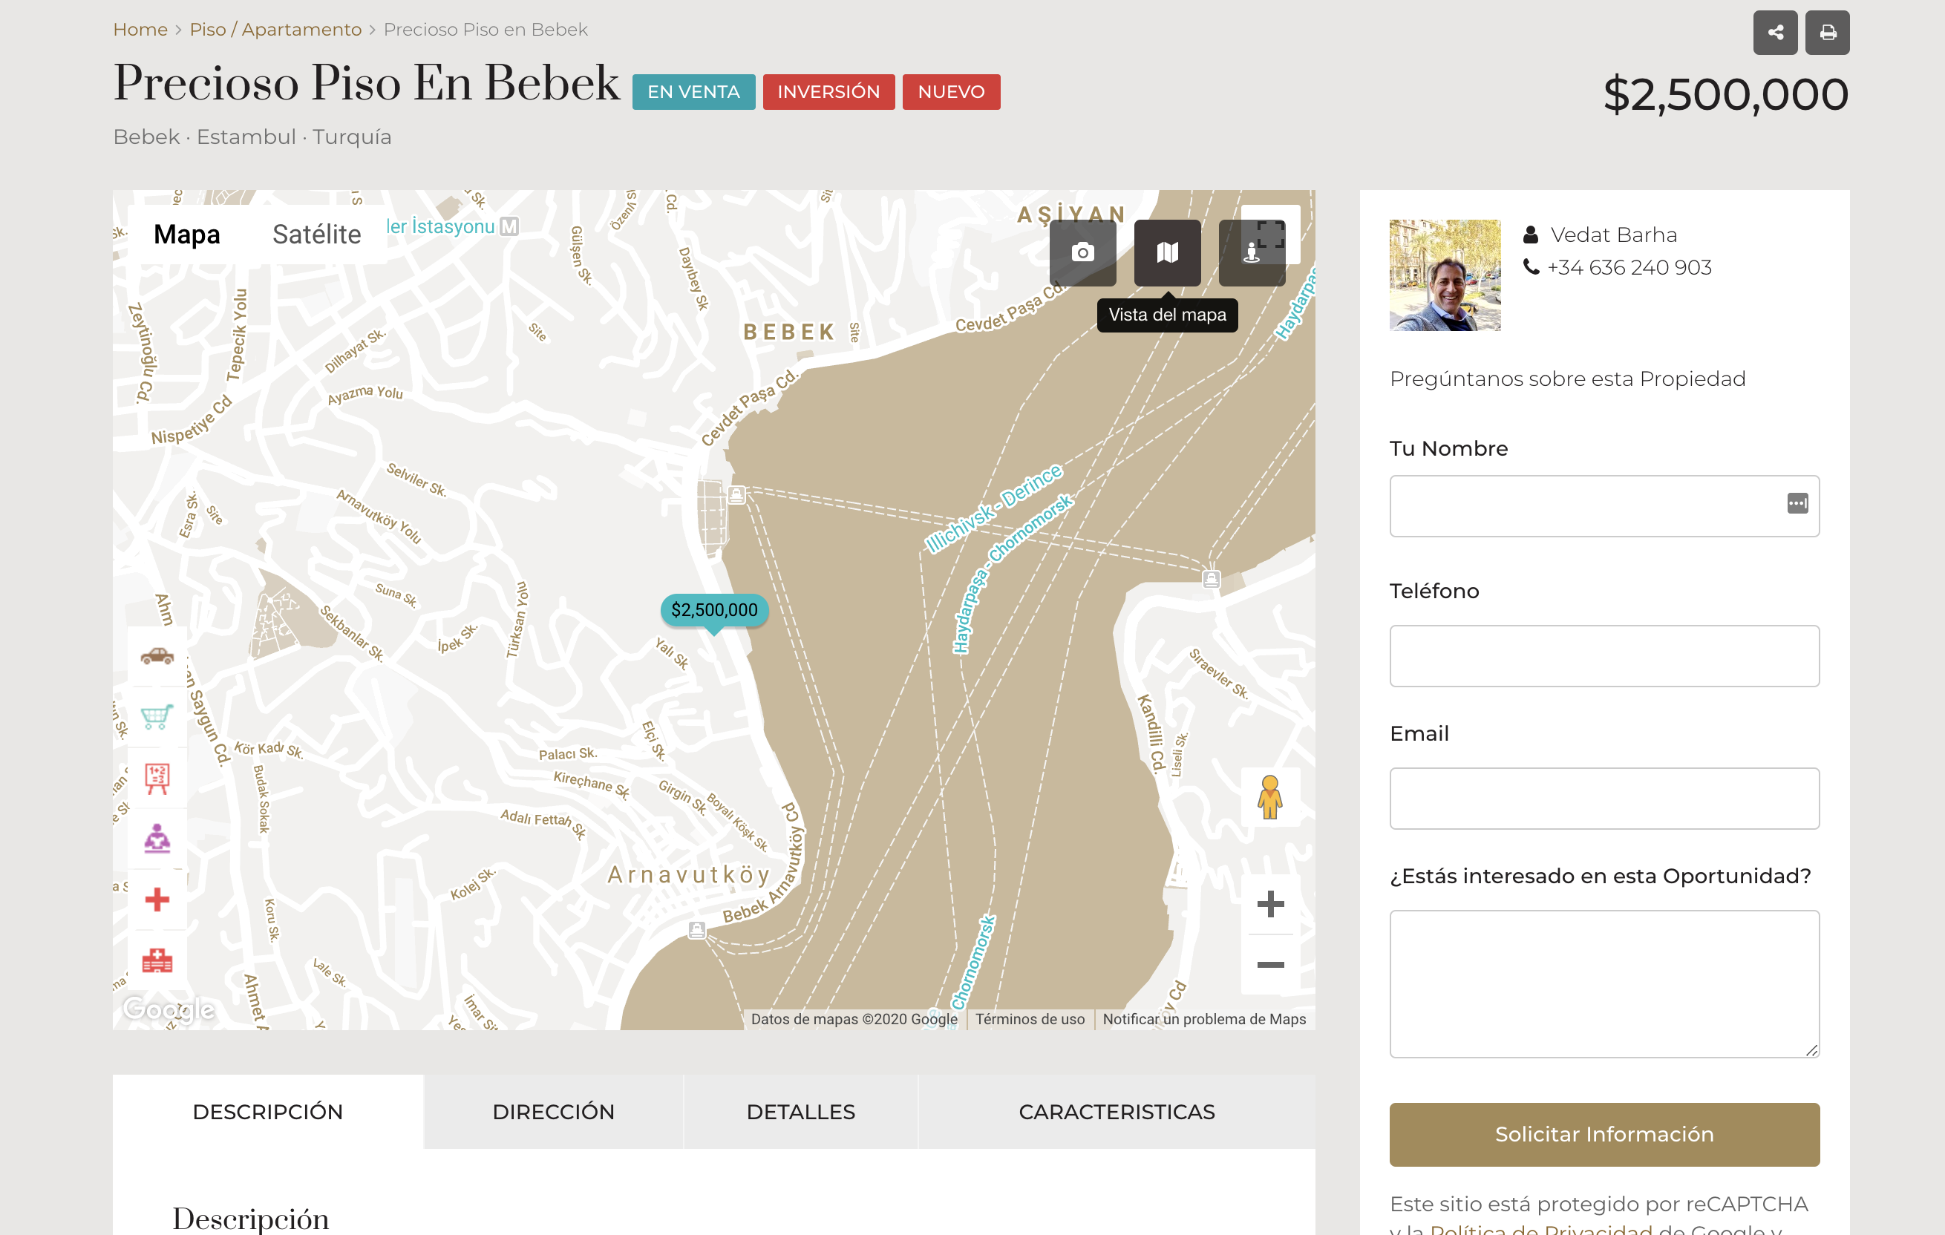Open street view icon button
The width and height of the screenshot is (1945, 1235).
[1251, 253]
